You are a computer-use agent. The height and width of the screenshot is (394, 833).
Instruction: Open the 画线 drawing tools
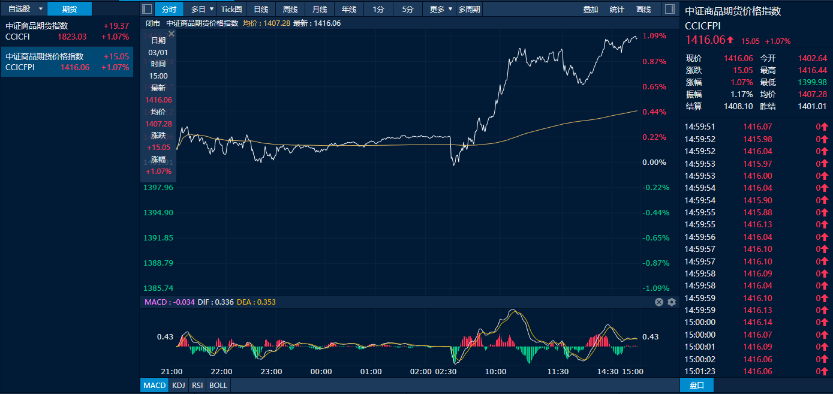[643, 9]
